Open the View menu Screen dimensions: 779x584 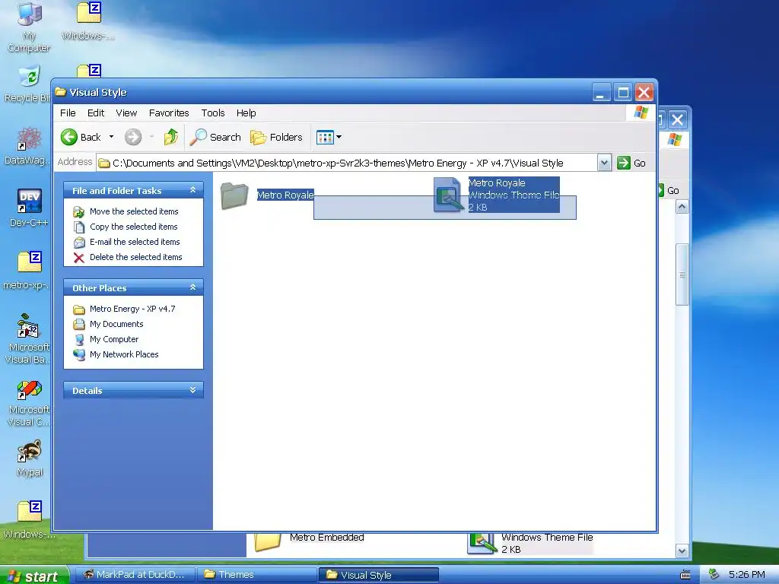[x=126, y=113]
